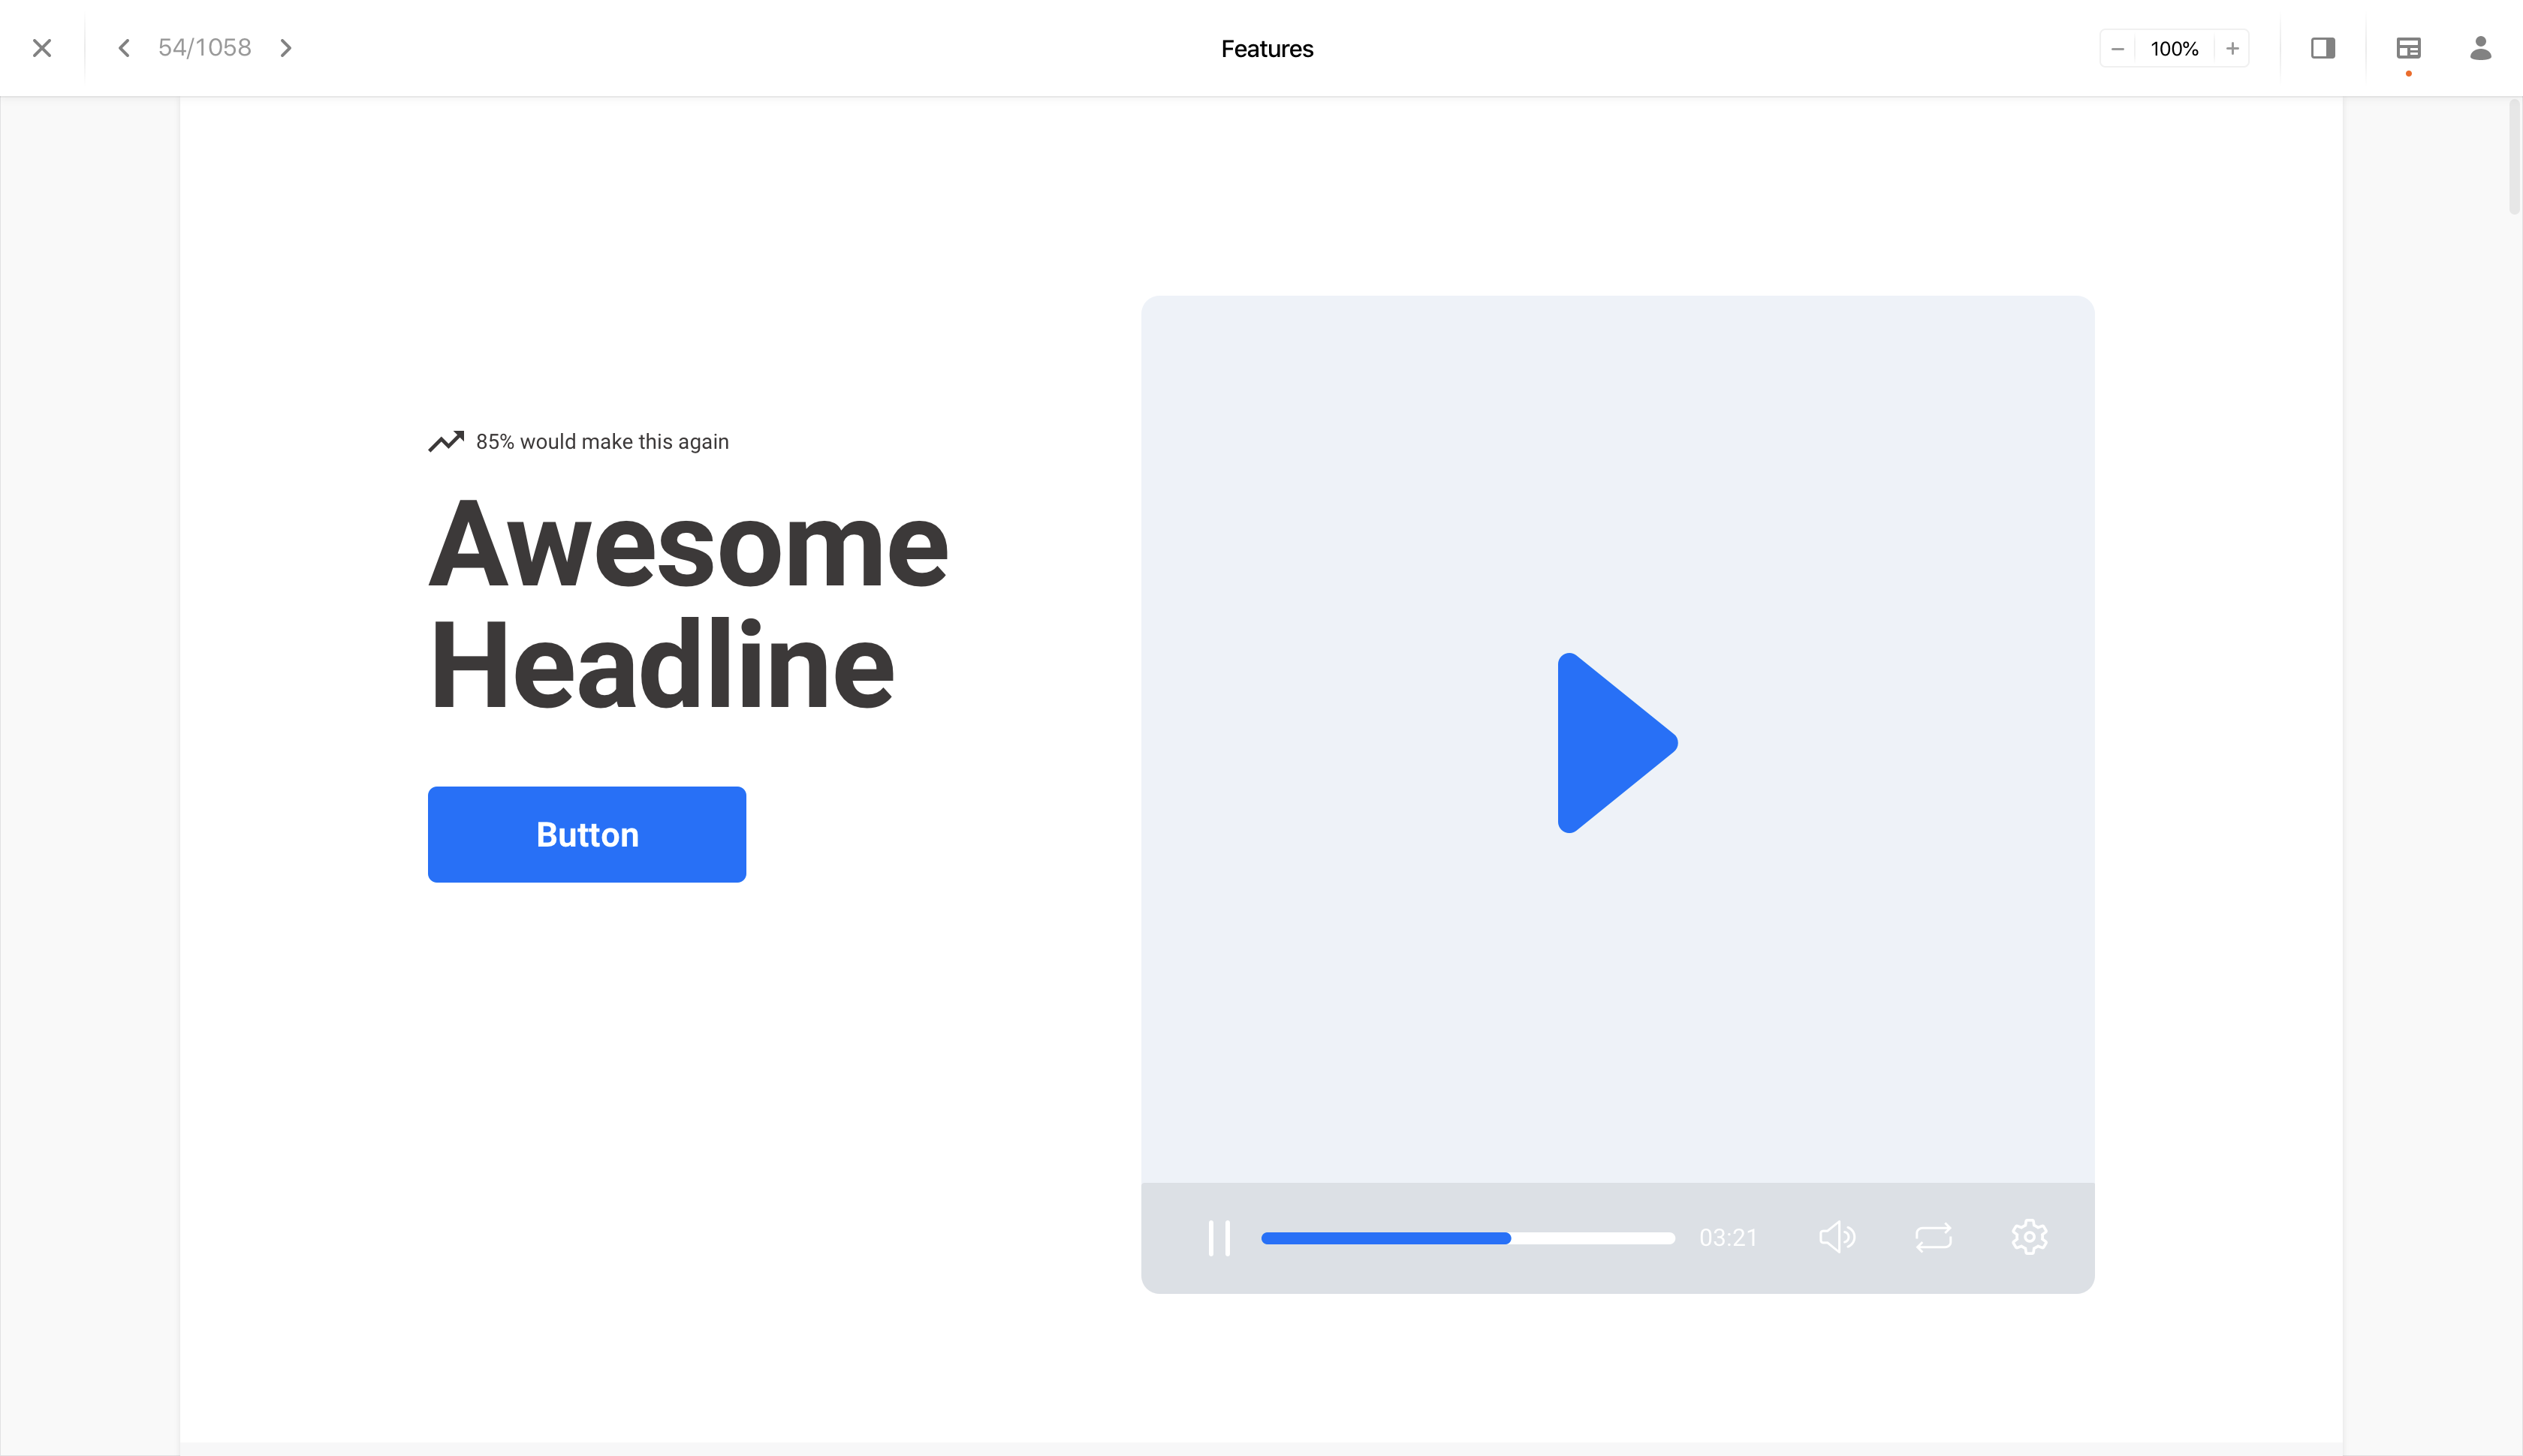Go to the previous template arrow

[x=124, y=48]
